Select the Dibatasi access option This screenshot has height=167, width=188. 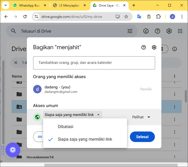coord(65,126)
